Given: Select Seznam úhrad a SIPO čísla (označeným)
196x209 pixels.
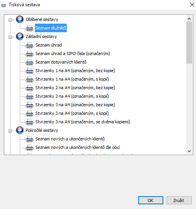Looking at the screenshot, I should (73, 54).
